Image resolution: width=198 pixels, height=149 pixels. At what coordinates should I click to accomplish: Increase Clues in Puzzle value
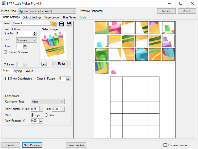68,78
